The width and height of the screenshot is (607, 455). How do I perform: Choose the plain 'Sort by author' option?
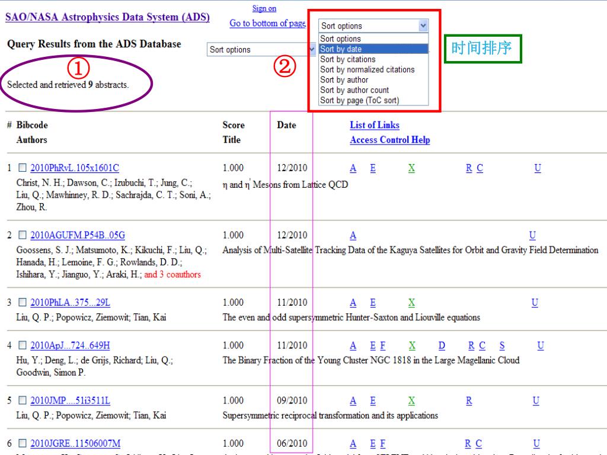[x=373, y=80]
